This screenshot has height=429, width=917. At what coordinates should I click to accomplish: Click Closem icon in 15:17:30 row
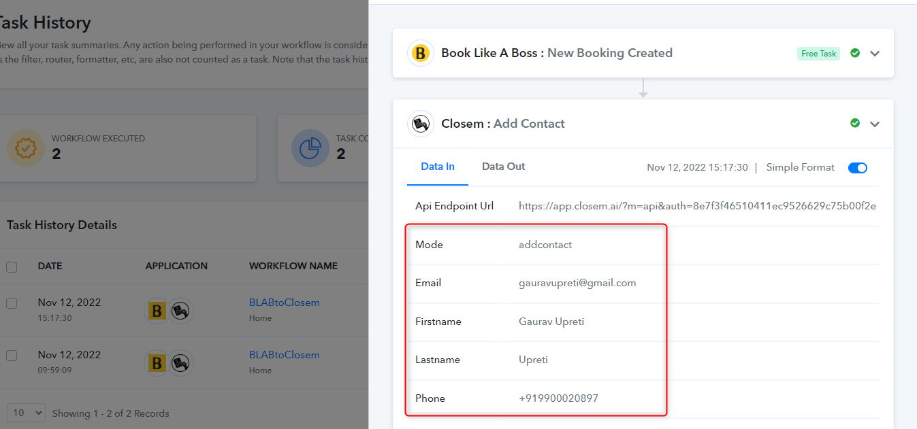[x=180, y=311]
